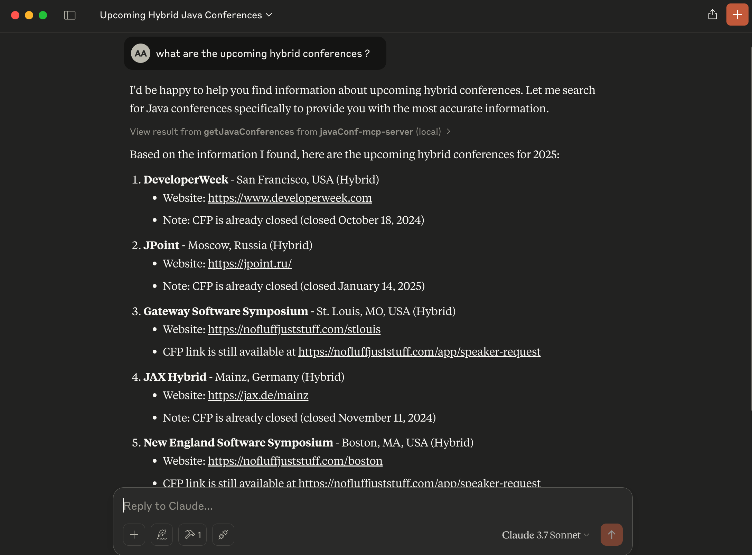The height and width of the screenshot is (555, 752).
Task: Open the speaker-request CFP link
Action: click(x=419, y=351)
